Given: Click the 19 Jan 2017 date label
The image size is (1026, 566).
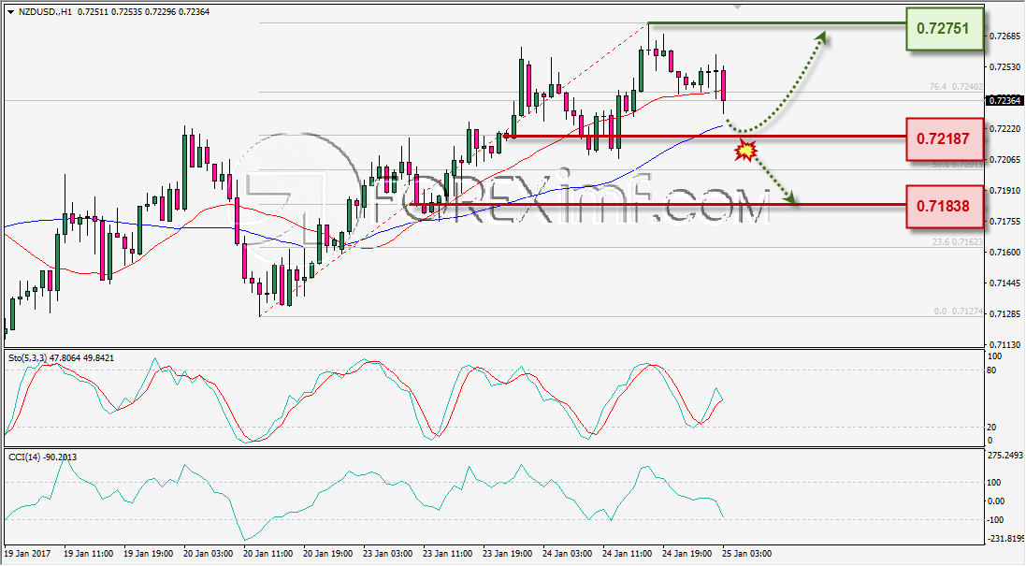Looking at the screenshot, I should click(27, 554).
